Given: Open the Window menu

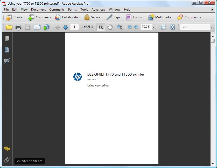Looking at the screenshot, I should click(114, 10).
